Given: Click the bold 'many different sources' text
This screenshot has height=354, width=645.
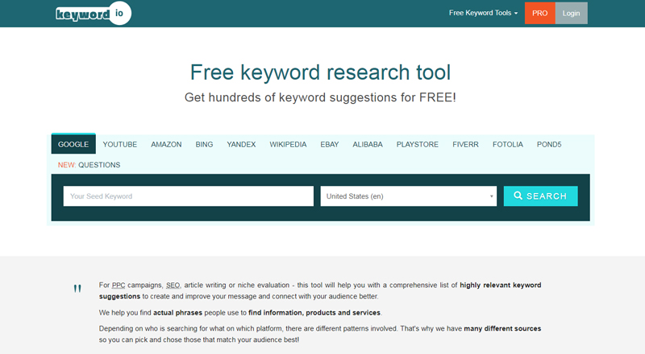Looking at the screenshot, I should [x=502, y=328].
